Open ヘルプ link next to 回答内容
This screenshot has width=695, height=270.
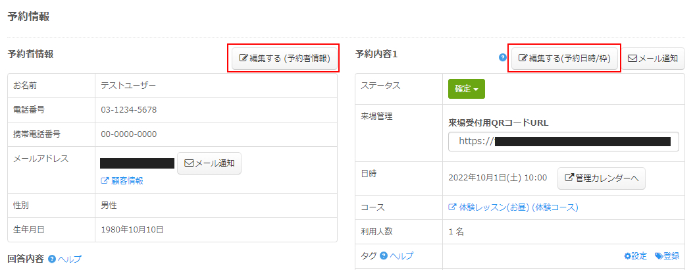point(70,259)
